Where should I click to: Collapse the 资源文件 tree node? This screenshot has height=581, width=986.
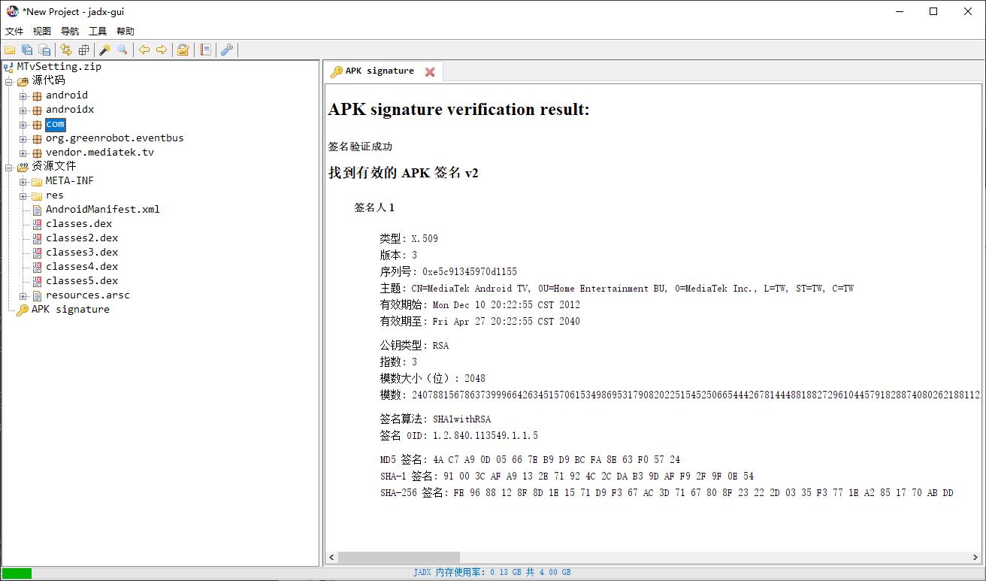tap(9, 167)
